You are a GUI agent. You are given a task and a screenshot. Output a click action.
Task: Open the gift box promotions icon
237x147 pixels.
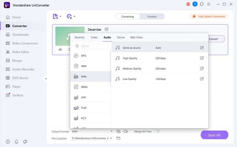coord(188,4)
